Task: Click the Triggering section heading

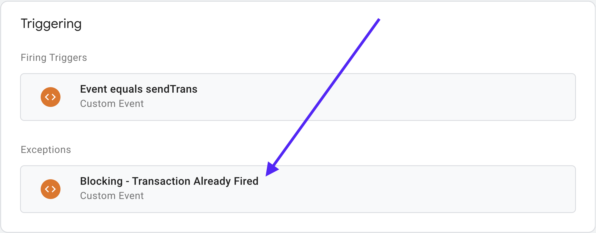Action: pyautogui.click(x=51, y=24)
